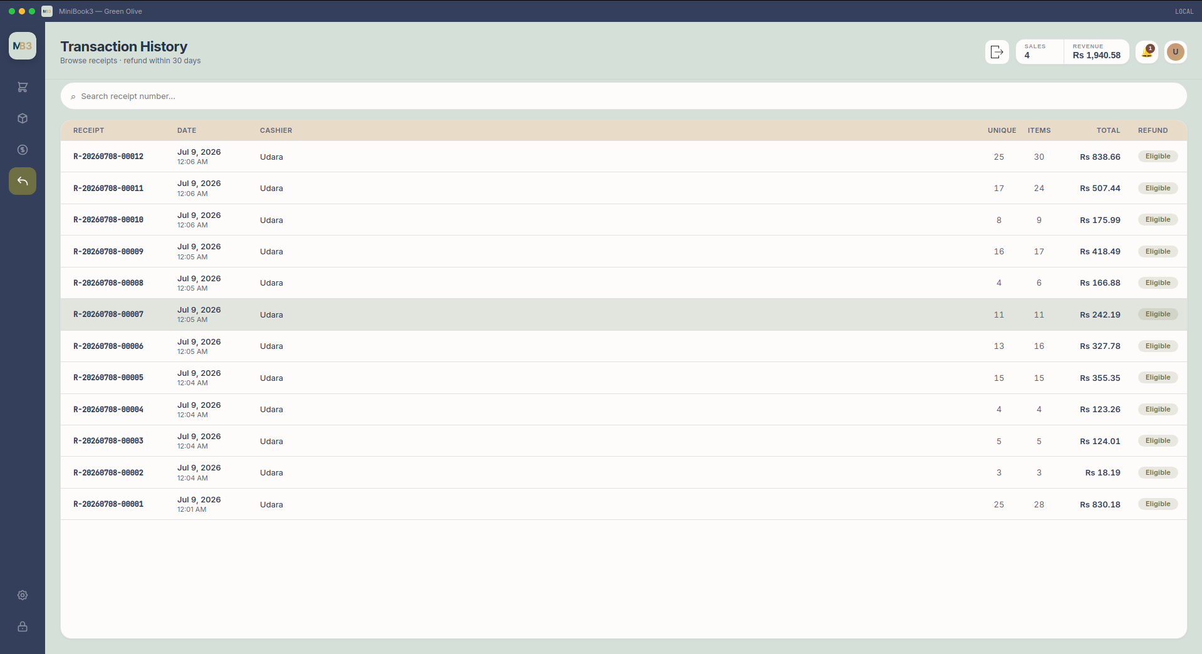Viewport: 1202px width, 654px height.
Task: Click total Rs 166.88
Action: (x=1100, y=283)
